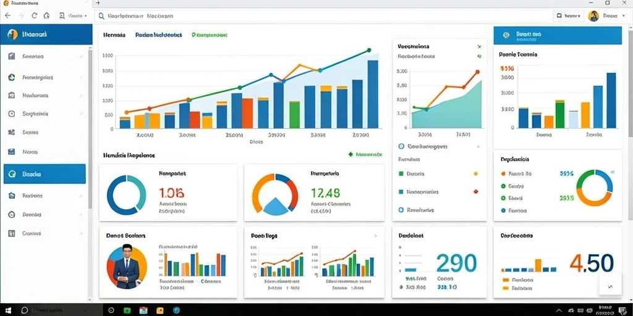The width and height of the screenshot is (633, 316).
Task: Open the green app icon in the taskbar
Action: 127,310
